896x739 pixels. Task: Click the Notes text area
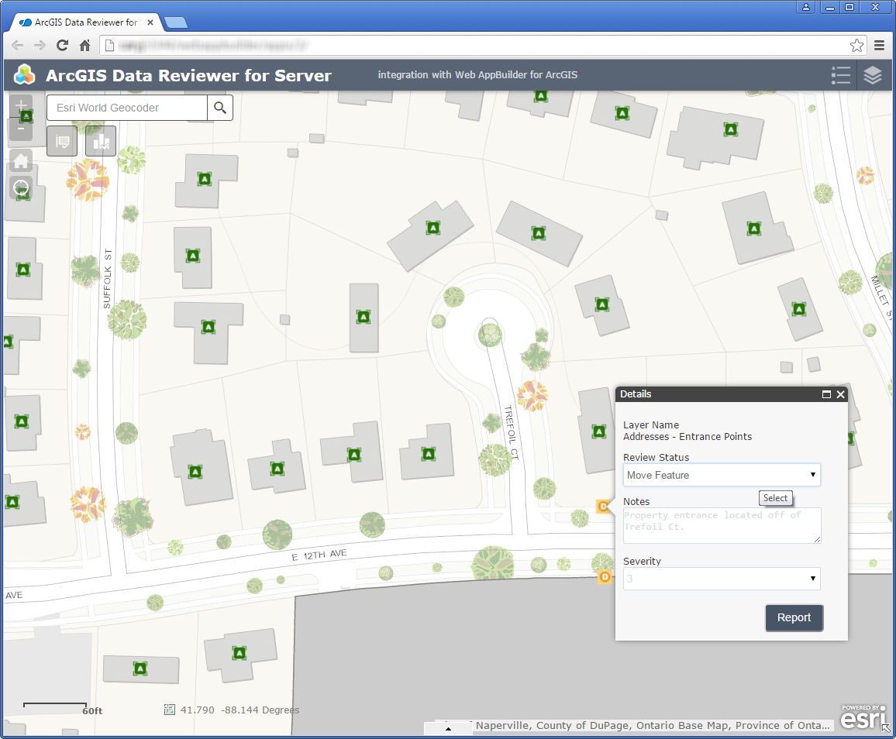pyautogui.click(x=722, y=525)
